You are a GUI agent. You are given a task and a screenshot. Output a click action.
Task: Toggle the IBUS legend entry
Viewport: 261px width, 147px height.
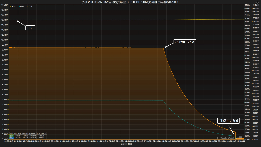(22, 6)
